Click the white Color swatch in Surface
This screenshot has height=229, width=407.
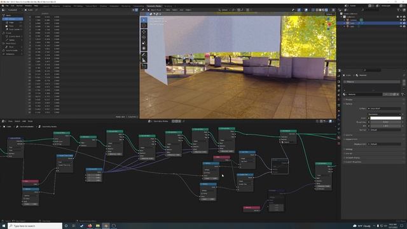(x=385, y=118)
